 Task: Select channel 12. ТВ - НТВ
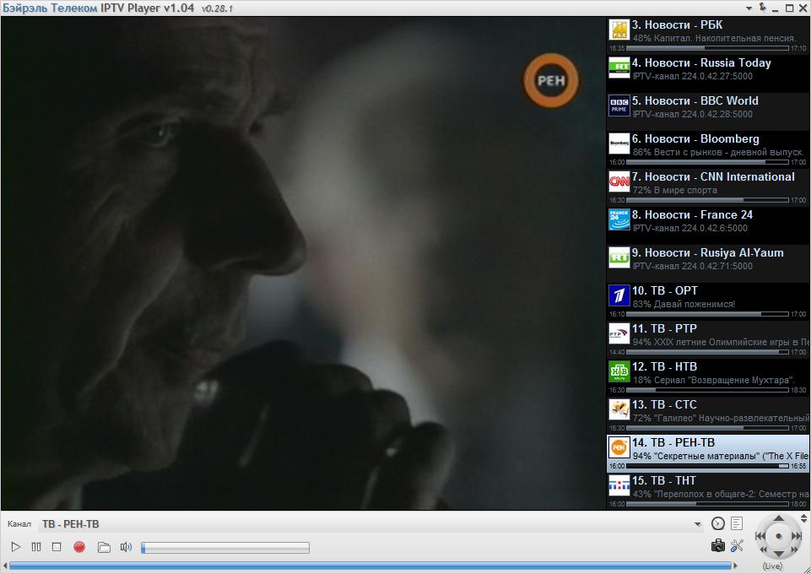coord(708,377)
